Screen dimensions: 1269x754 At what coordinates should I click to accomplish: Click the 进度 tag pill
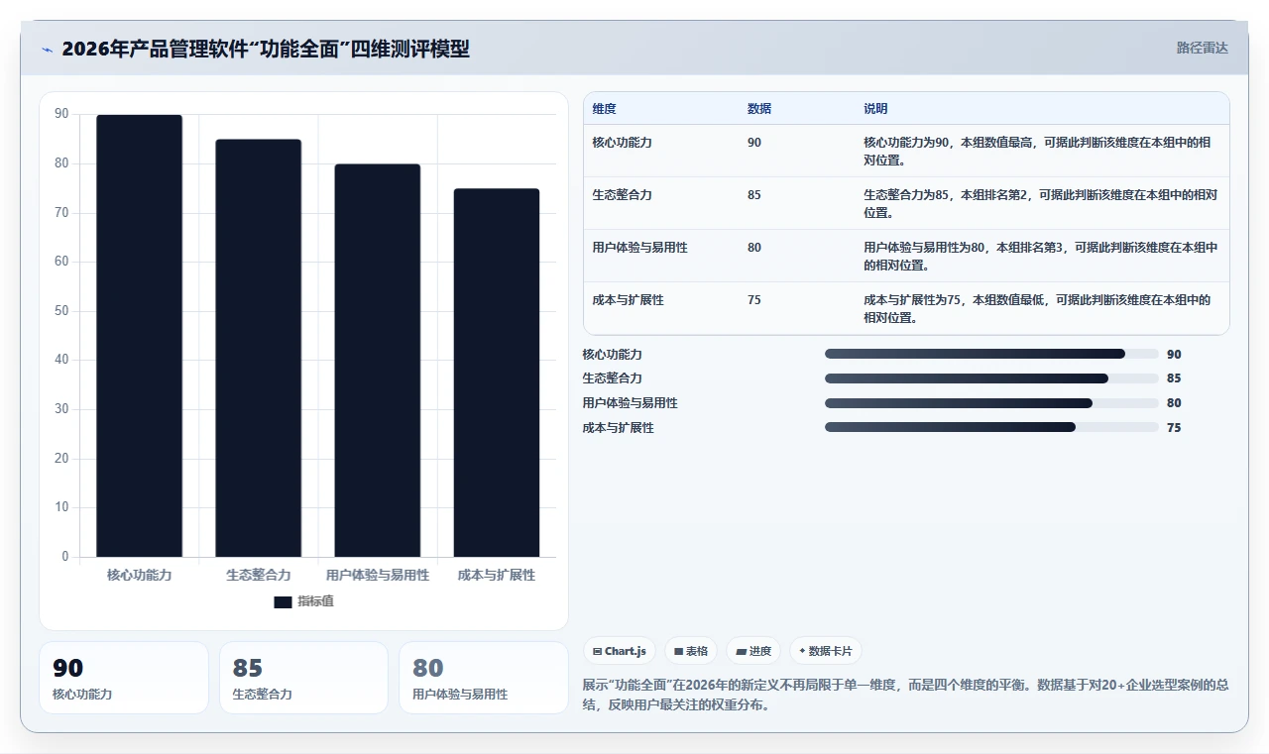coord(753,651)
